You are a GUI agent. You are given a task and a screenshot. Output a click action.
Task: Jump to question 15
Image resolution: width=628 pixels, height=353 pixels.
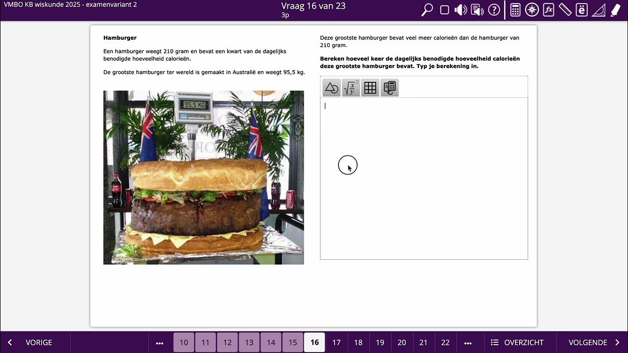[293, 343]
